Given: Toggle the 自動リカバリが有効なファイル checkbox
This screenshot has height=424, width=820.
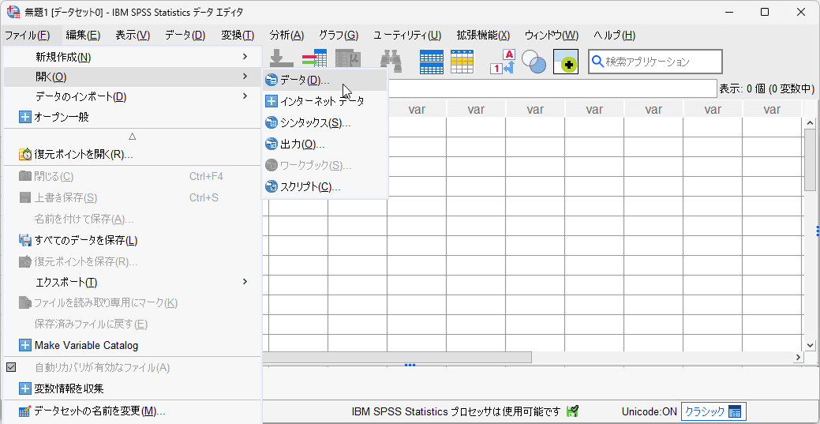Looking at the screenshot, I should click(x=11, y=367).
